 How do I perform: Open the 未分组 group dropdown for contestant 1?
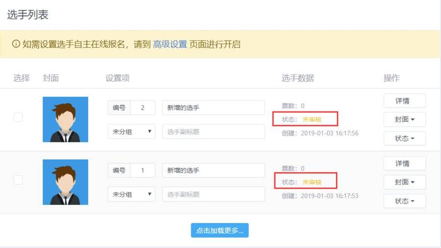coord(131,194)
